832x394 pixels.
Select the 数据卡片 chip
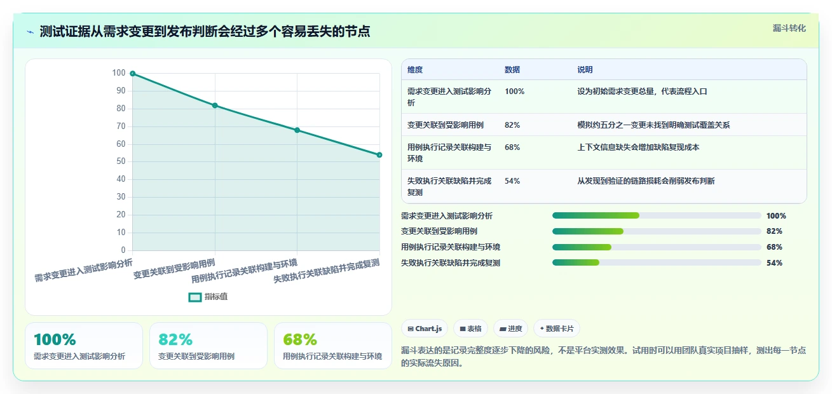[556, 329]
